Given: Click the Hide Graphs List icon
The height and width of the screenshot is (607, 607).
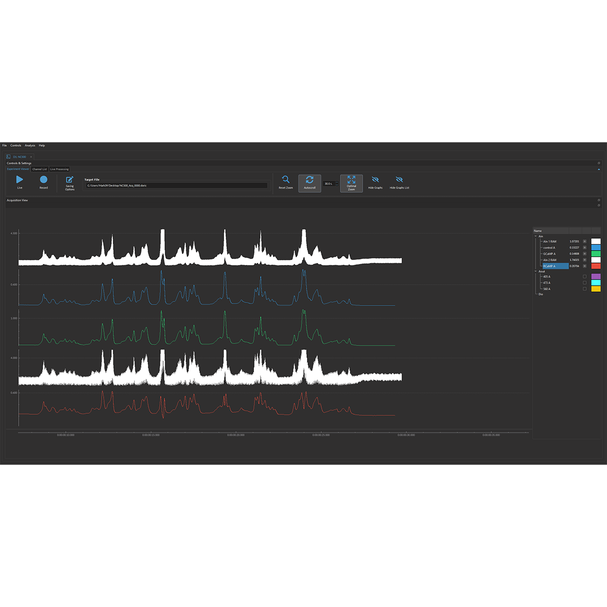Looking at the screenshot, I should coord(399,180).
